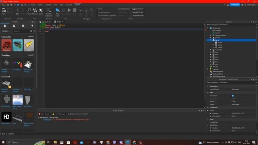
Task: Open the SyntaxError link in Script Analysis
Action: click(x=47, y=120)
